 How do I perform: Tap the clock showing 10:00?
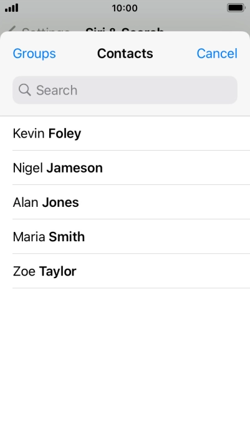point(125,8)
